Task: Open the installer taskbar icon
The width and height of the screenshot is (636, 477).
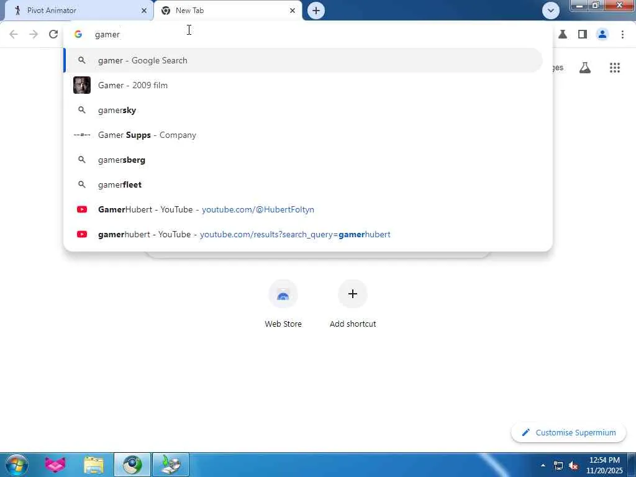Action: coord(171,465)
